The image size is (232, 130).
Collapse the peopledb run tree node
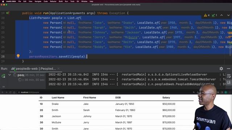[x=10, y=75]
